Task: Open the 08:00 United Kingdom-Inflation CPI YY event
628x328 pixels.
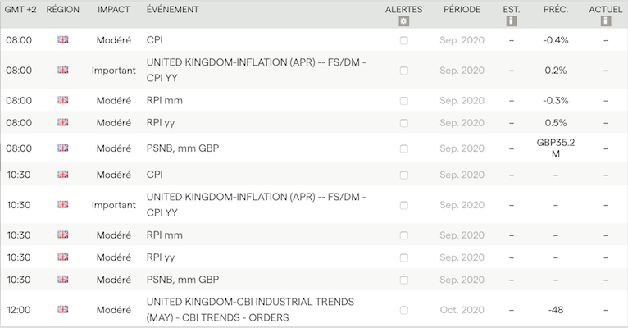Action: [x=255, y=70]
